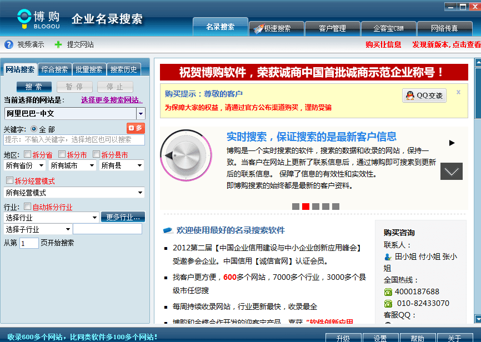Open 所有城市 city dropdown
Image resolution: width=481 pixels, height=342 pixels.
(72, 165)
